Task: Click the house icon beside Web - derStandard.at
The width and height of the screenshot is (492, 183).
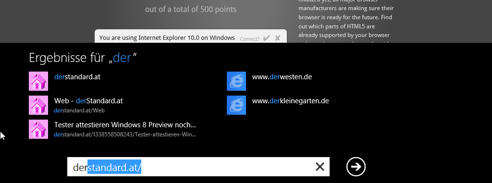Action: 38,105
